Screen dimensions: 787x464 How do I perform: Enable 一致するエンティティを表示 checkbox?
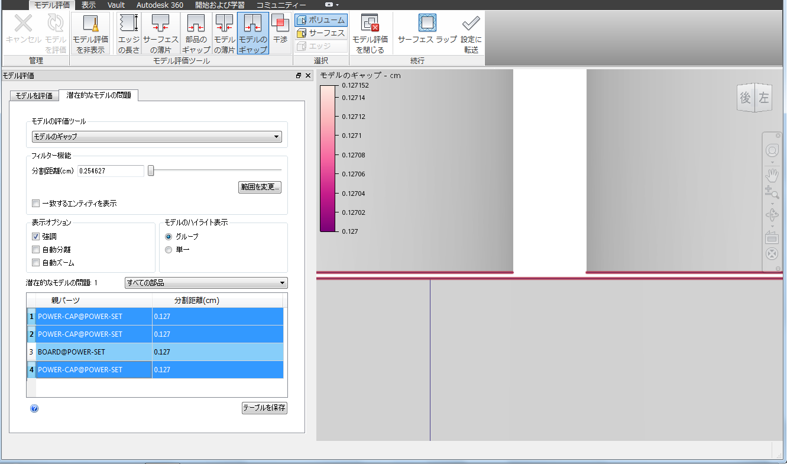coord(36,204)
